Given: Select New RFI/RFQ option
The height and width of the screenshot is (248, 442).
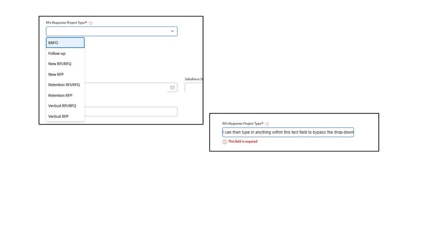Looking at the screenshot, I should coord(65,64).
